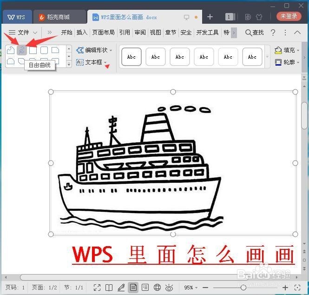This screenshot has height=295, width=309.
Task: Open the 文件 file menu
Action: (19, 33)
